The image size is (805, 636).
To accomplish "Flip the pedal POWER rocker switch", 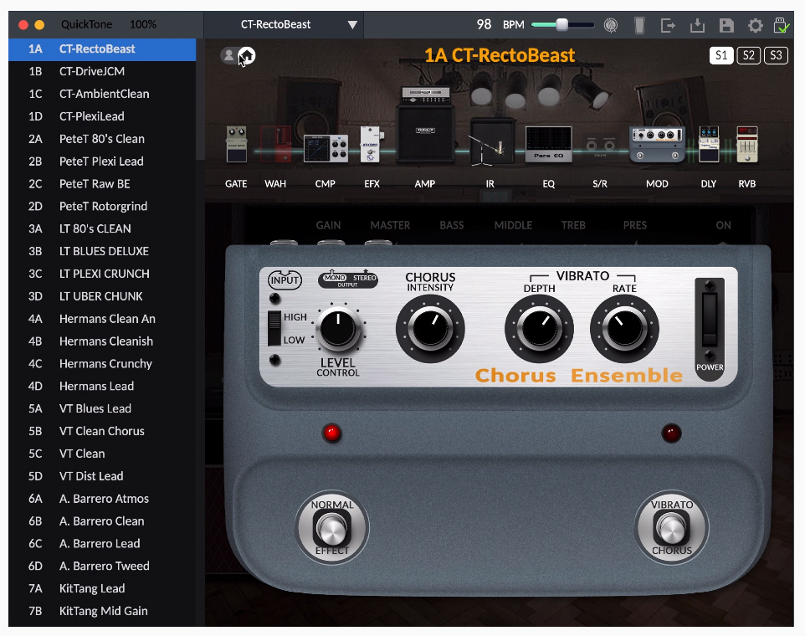I will pyautogui.click(x=710, y=321).
